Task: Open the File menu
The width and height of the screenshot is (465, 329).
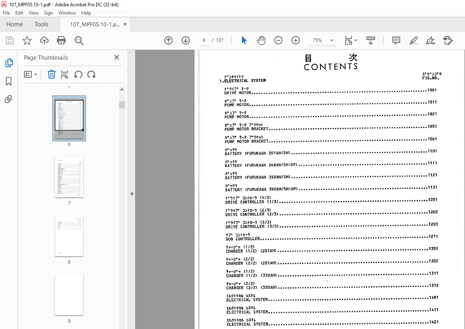Action: click(x=6, y=13)
